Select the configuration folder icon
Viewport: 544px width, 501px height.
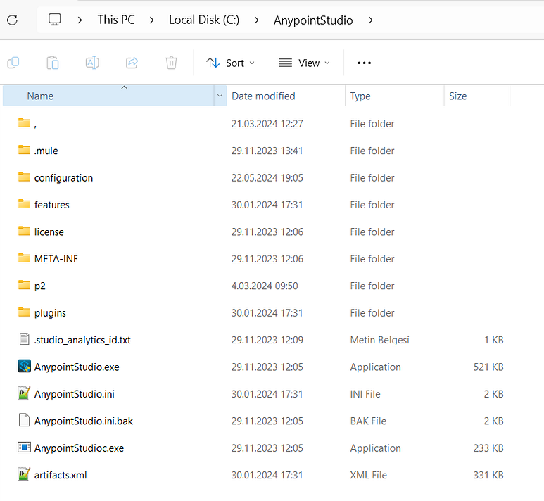24,177
